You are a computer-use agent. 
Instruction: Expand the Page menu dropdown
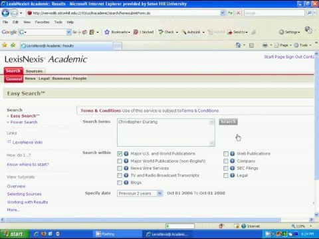(290, 45)
